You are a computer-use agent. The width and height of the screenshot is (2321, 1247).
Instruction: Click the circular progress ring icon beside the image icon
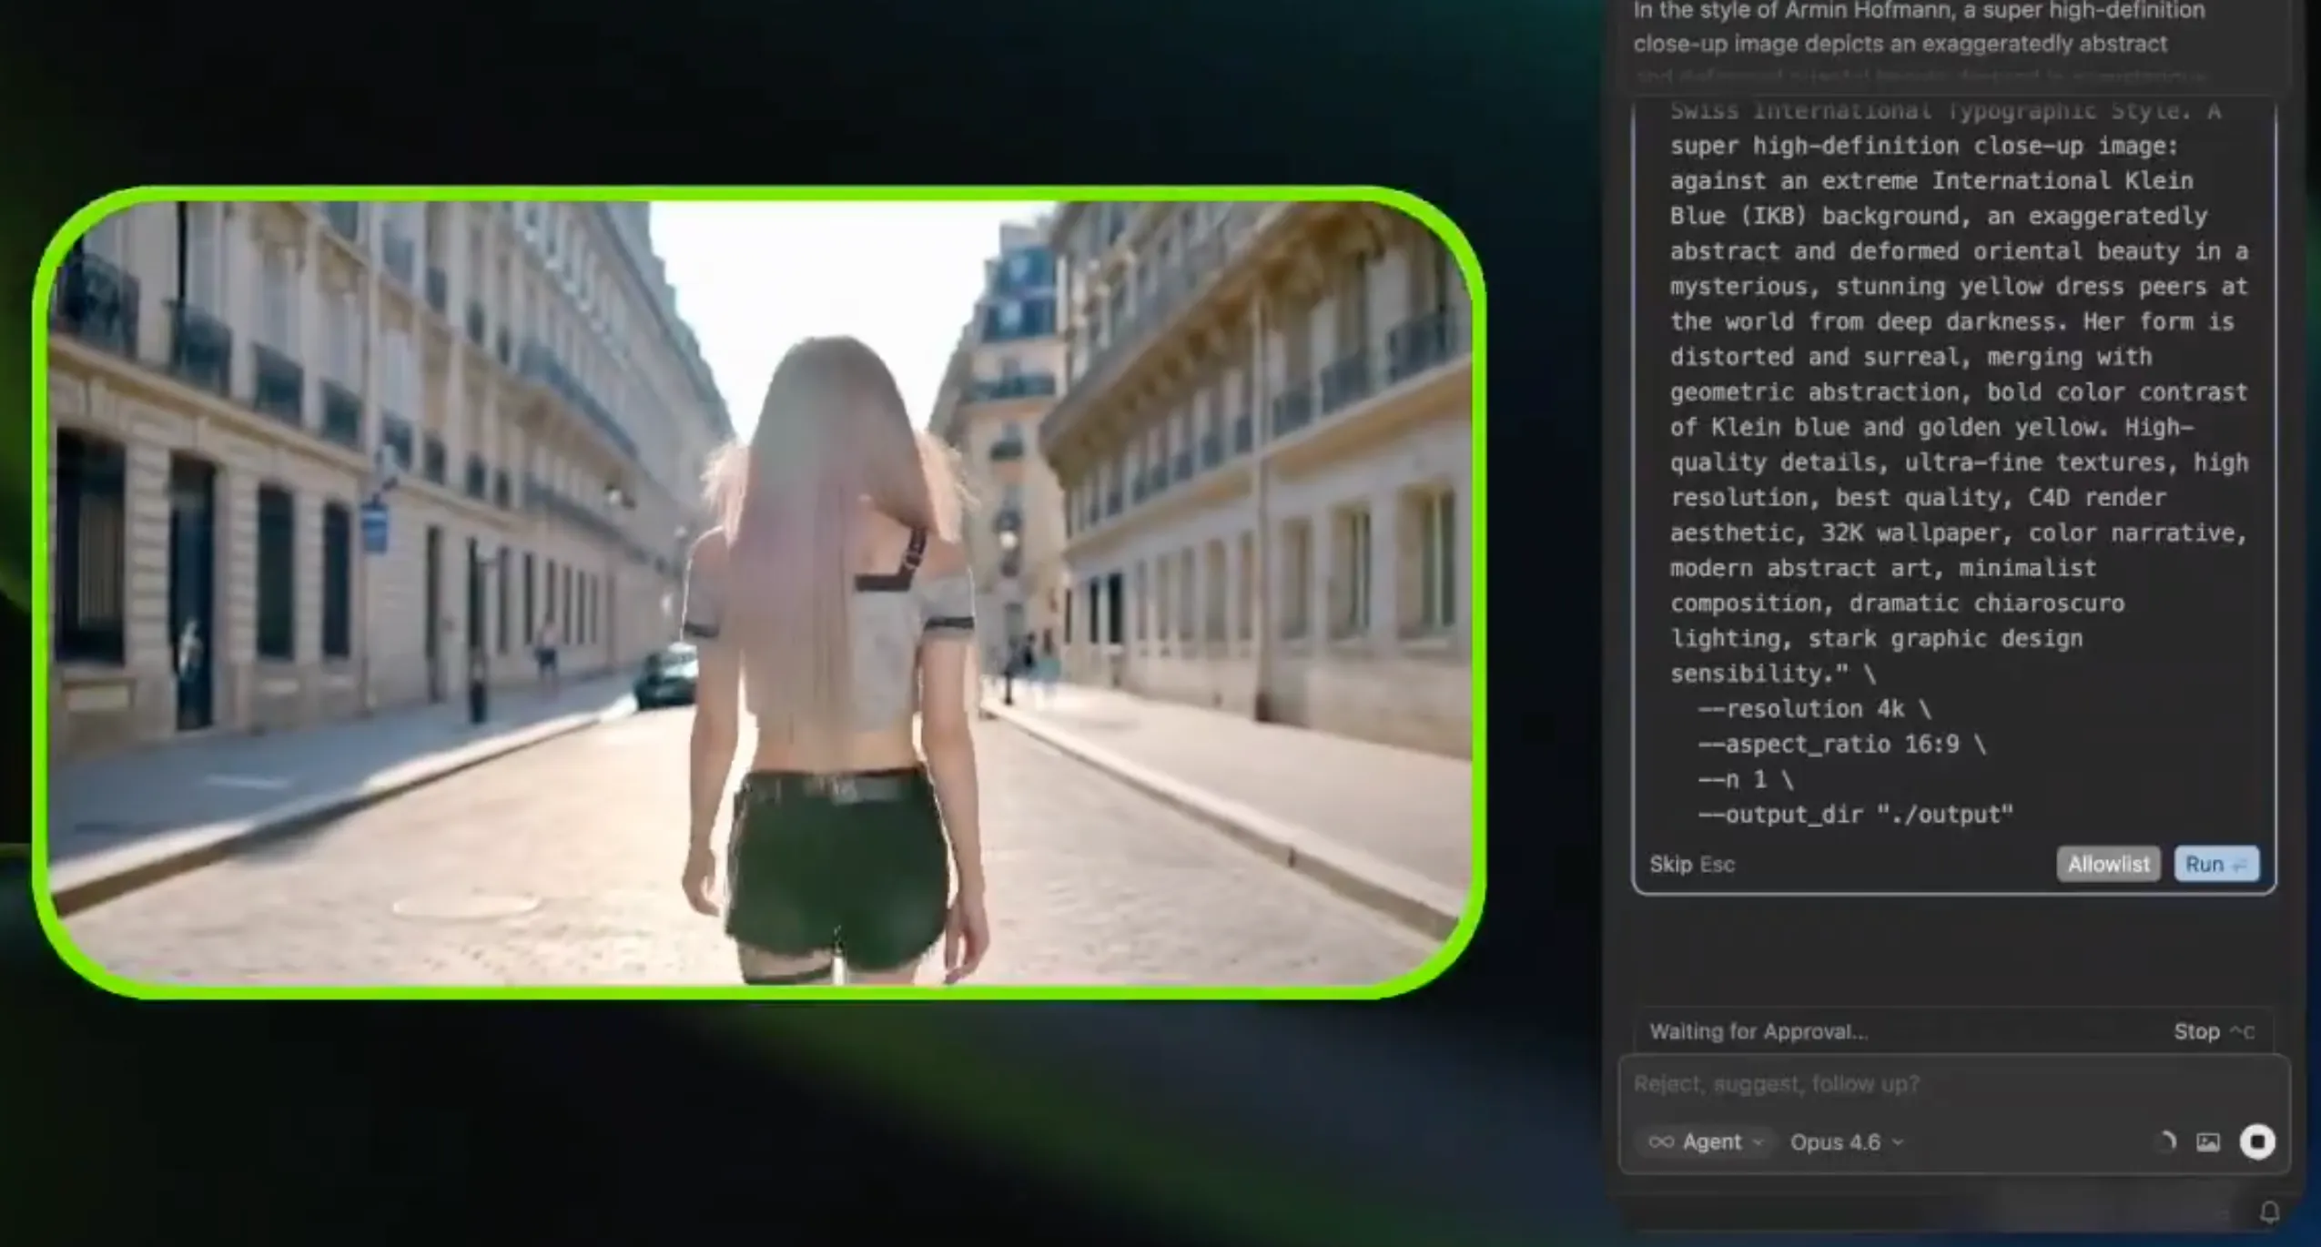2165,1142
